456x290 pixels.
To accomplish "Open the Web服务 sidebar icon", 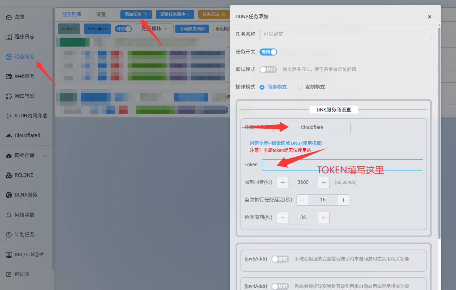I will point(9,76).
